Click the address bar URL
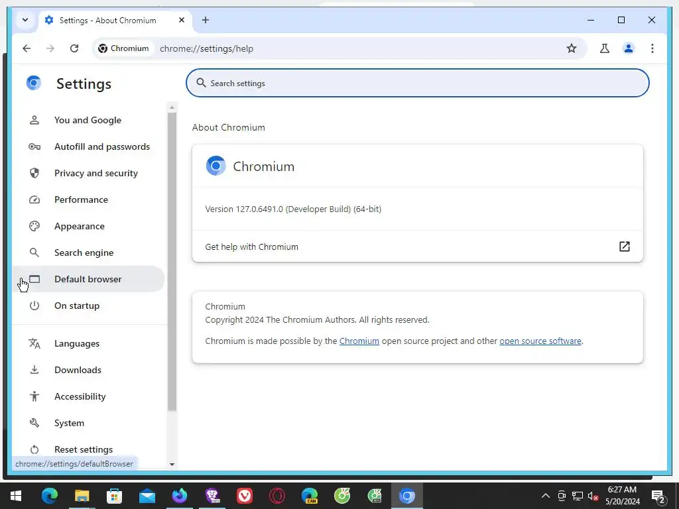 207,48
